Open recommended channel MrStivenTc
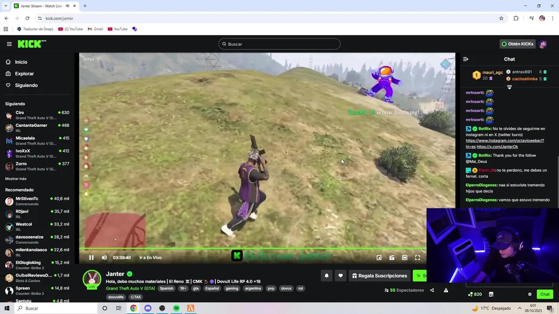559x314 pixels. [37, 201]
